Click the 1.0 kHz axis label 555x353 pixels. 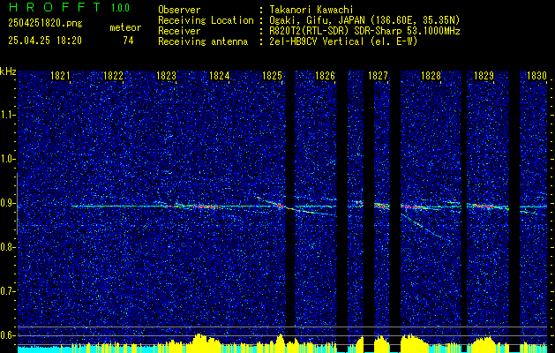[x=7, y=159]
